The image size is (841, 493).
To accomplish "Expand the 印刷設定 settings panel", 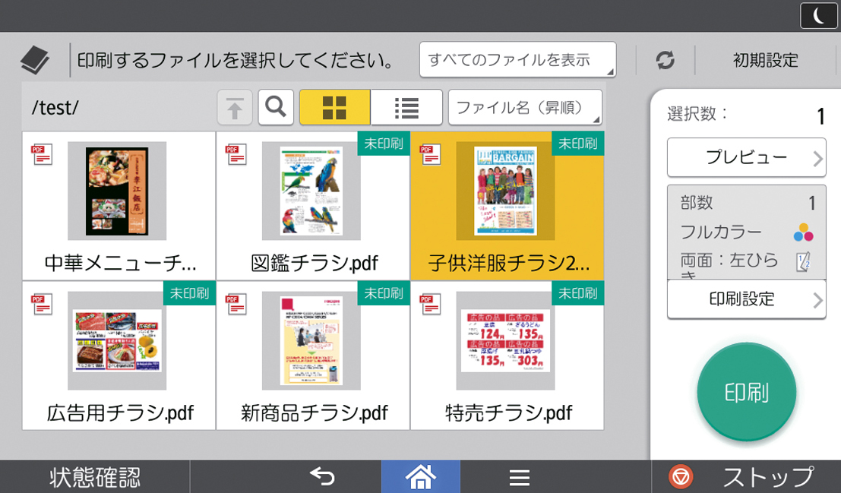I will (746, 299).
